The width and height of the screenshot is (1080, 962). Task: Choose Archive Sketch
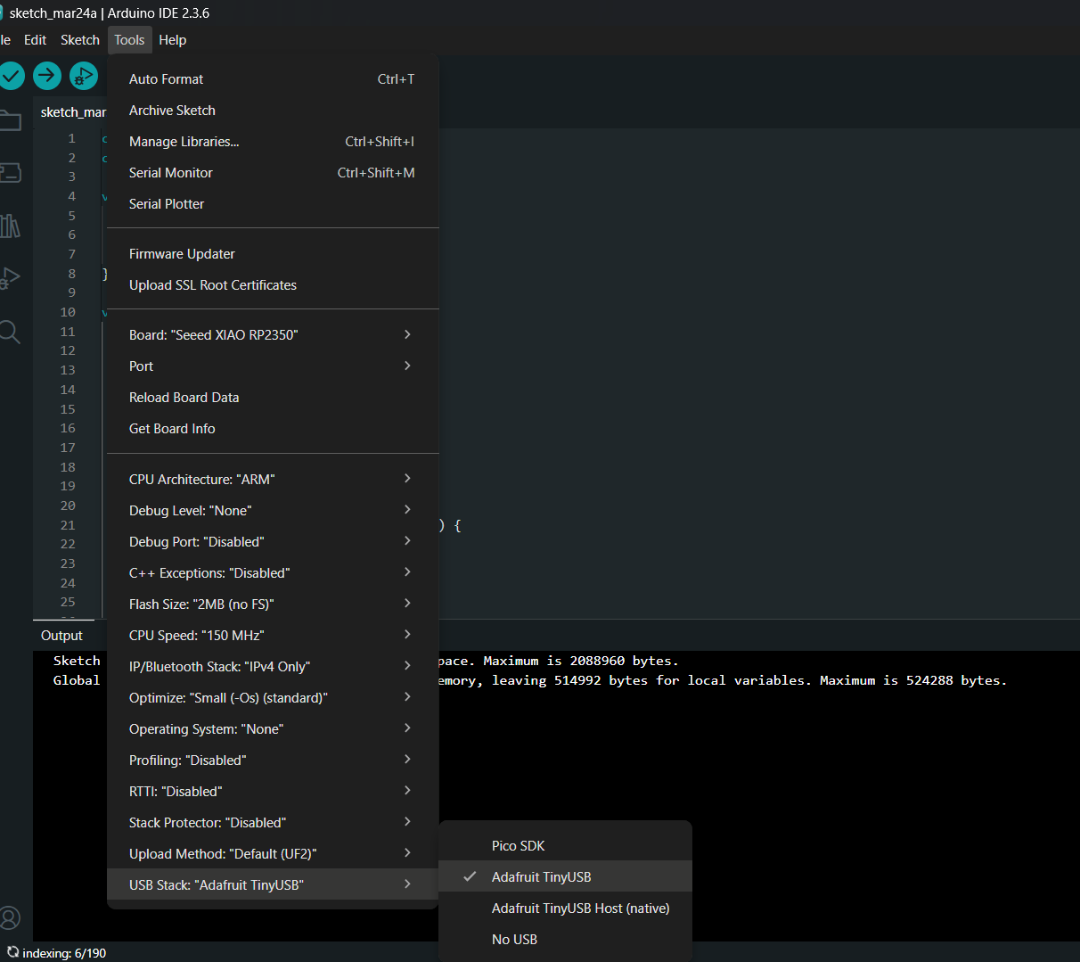coord(272,110)
